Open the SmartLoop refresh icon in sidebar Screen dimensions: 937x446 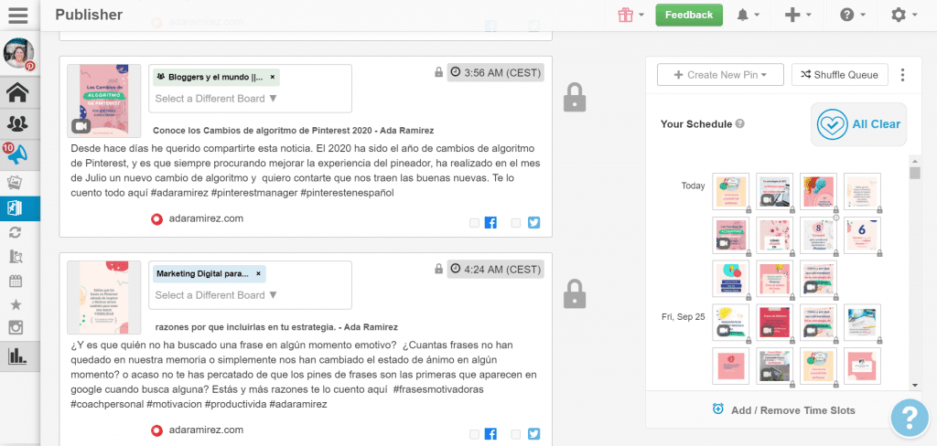(16, 233)
